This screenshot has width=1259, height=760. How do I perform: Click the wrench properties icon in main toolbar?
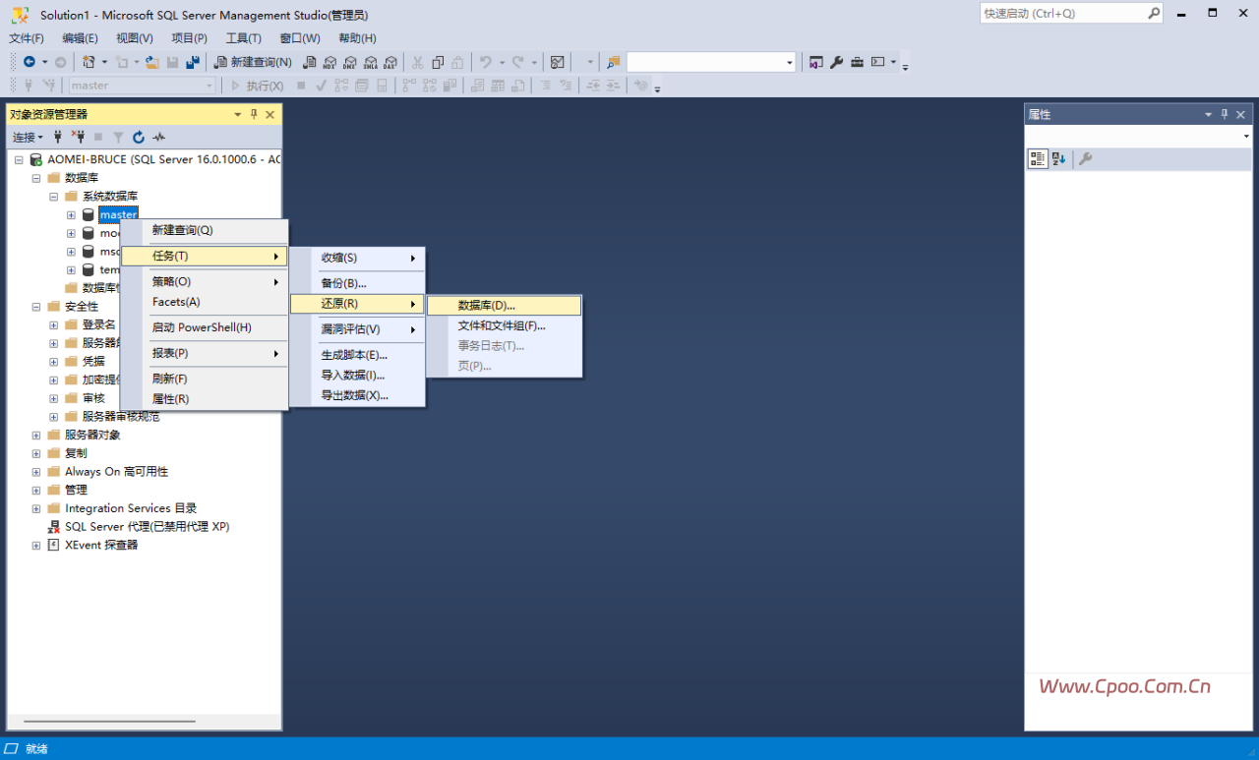[x=837, y=62]
